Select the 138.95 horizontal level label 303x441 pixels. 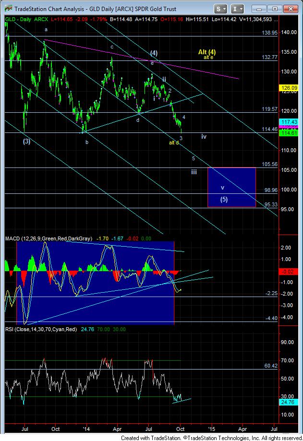point(269,33)
